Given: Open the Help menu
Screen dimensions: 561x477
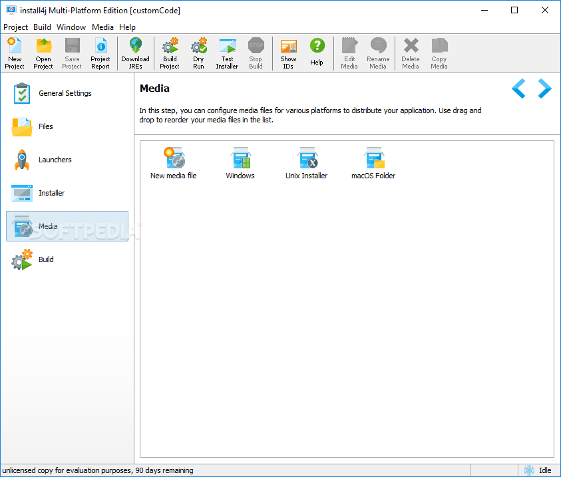Looking at the screenshot, I should (127, 27).
